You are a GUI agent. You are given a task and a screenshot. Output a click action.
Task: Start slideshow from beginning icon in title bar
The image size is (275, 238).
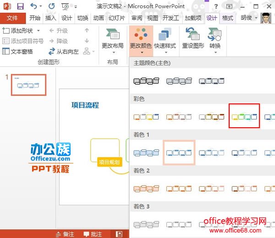coord(65,6)
